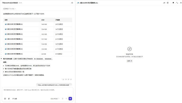
Task: Open file A股2026年1月行情数据.xlsx in table
Action: point(14,24)
